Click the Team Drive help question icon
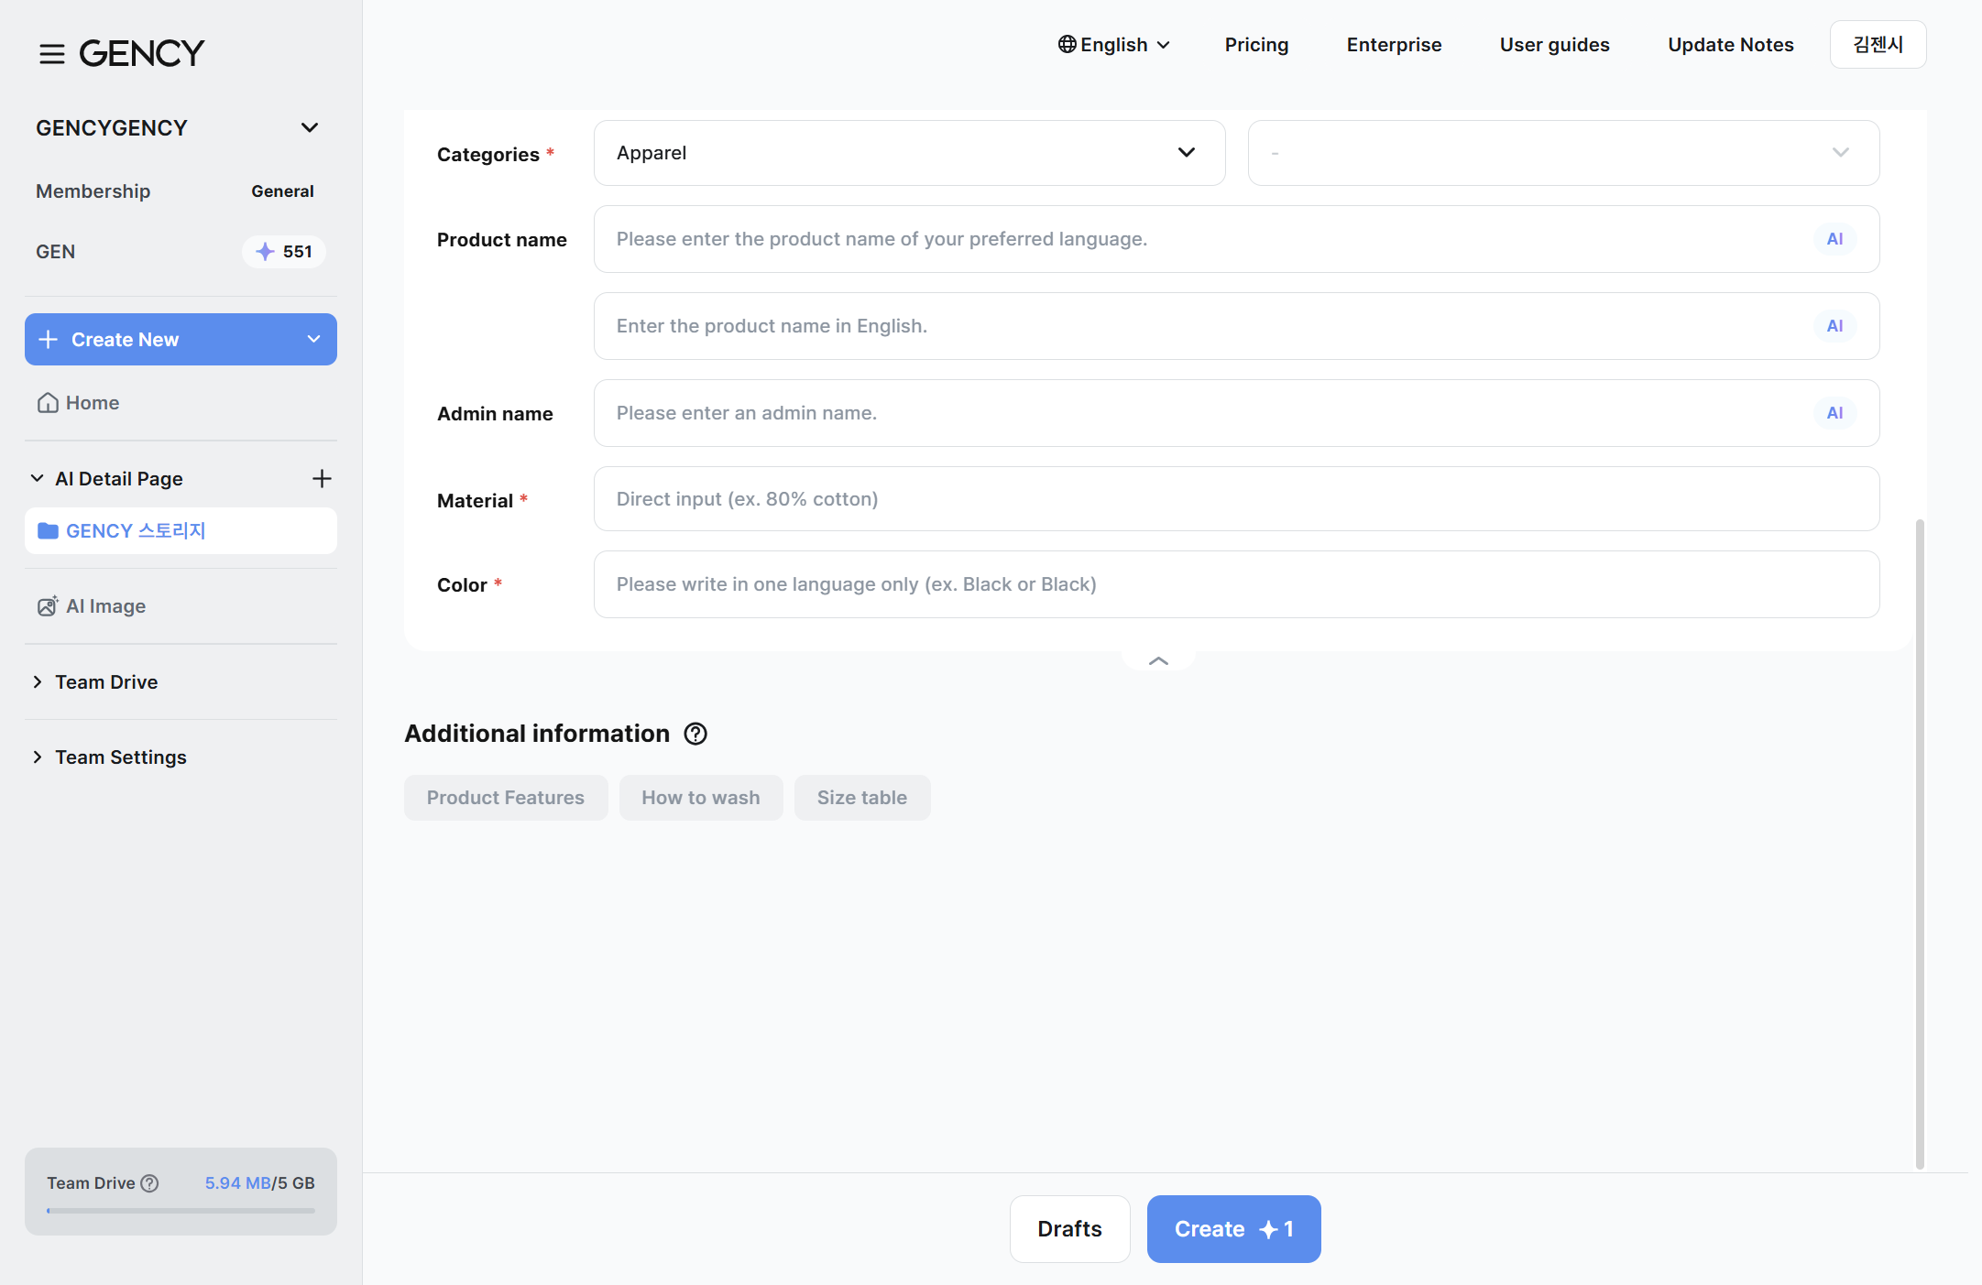 pos(149,1183)
